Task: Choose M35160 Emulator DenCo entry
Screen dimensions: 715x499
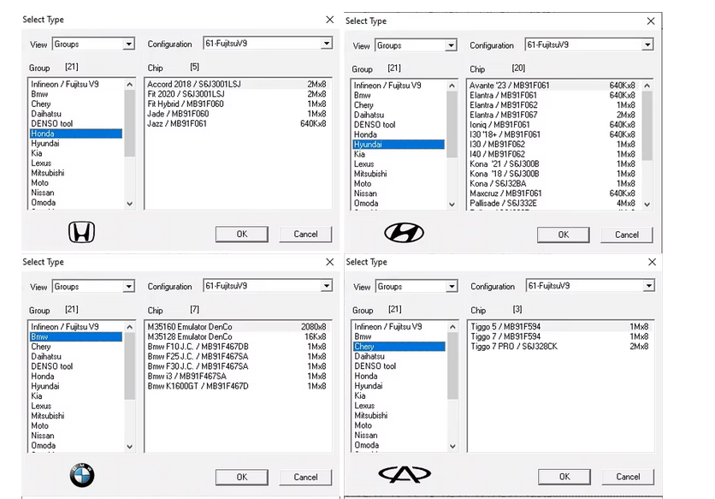Action: (190, 327)
